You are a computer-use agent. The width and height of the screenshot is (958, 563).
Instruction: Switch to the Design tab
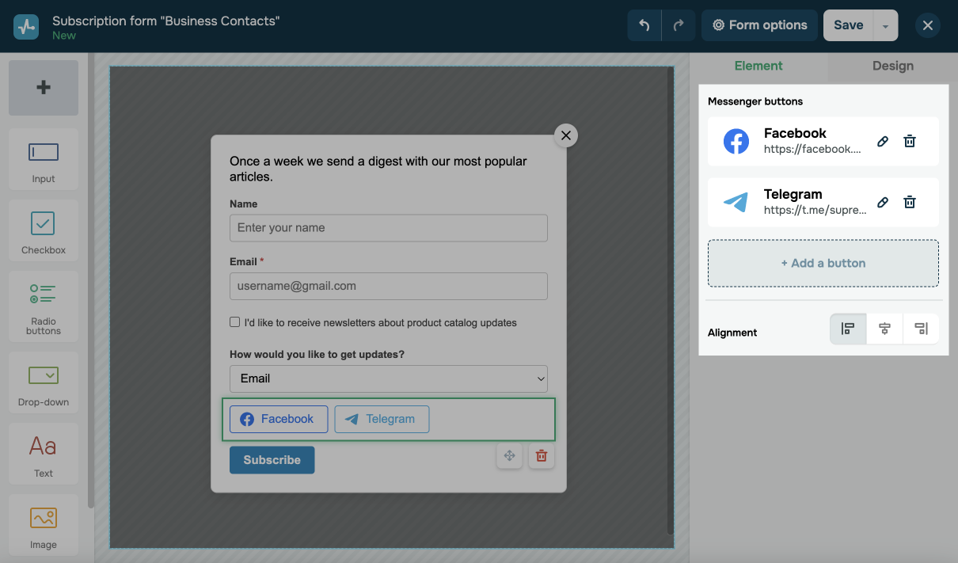pos(892,67)
